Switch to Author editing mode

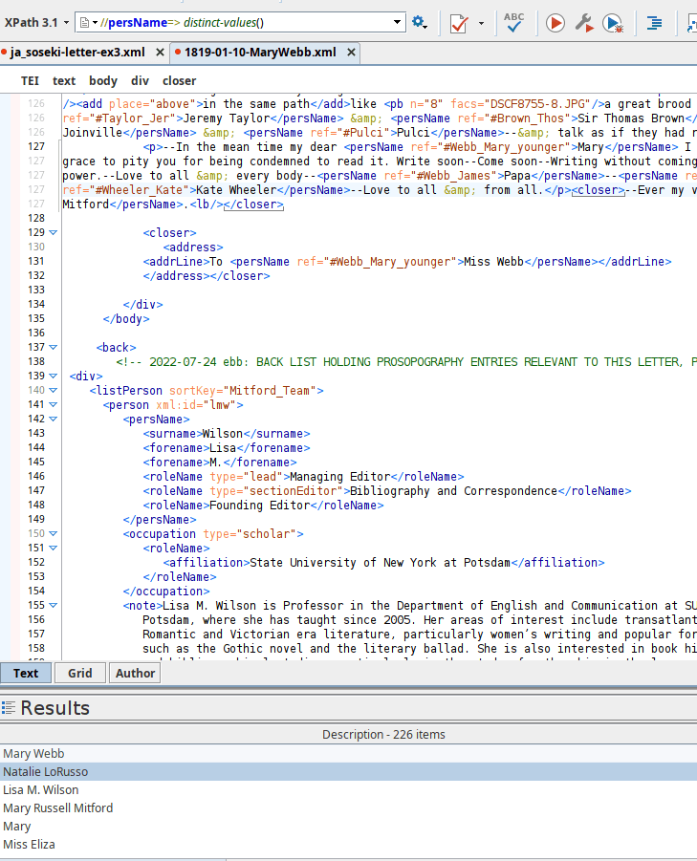point(135,673)
